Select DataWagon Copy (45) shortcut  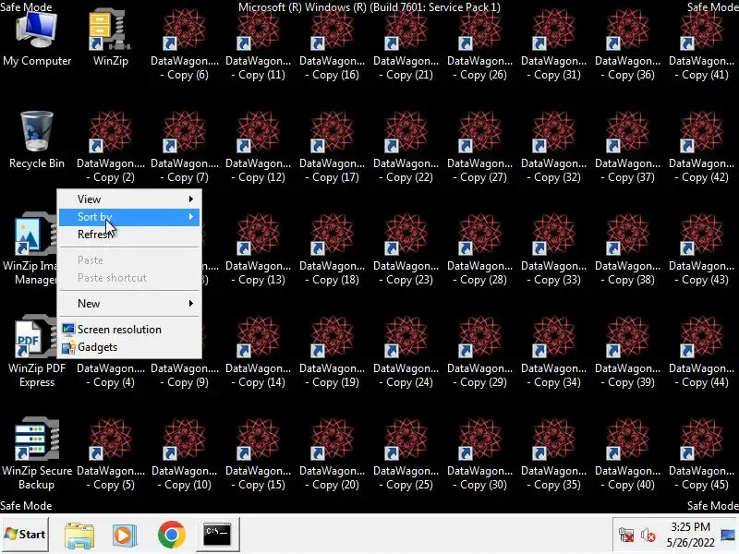[702, 454]
